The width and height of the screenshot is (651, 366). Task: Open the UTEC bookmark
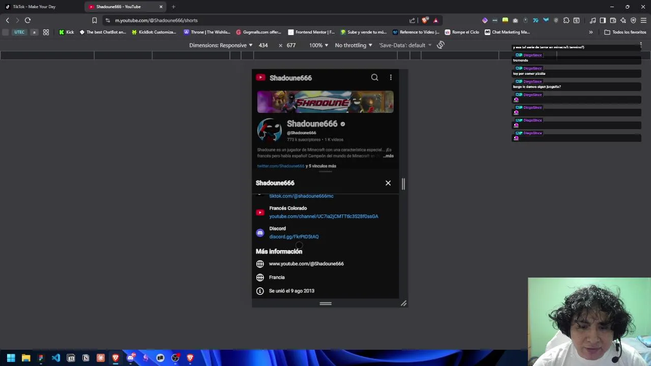pos(19,32)
